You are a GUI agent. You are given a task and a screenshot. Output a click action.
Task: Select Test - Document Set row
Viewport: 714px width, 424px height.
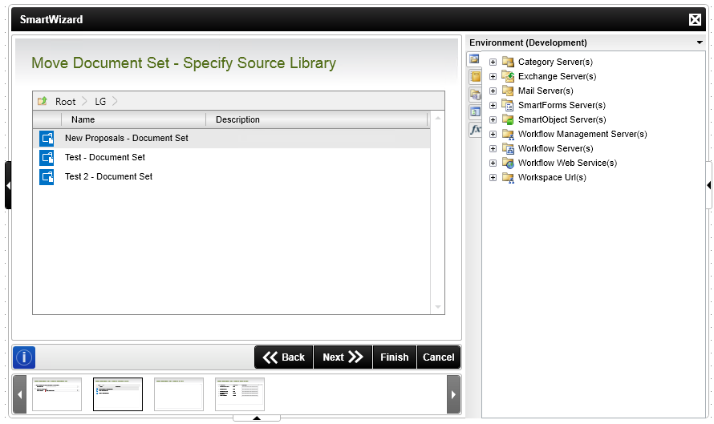click(x=231, y=157)
